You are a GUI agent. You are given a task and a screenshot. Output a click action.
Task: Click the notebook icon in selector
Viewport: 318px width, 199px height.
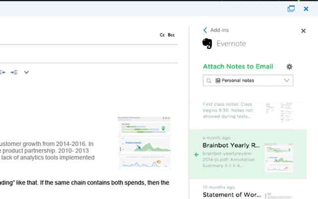[x=218, y=81]
